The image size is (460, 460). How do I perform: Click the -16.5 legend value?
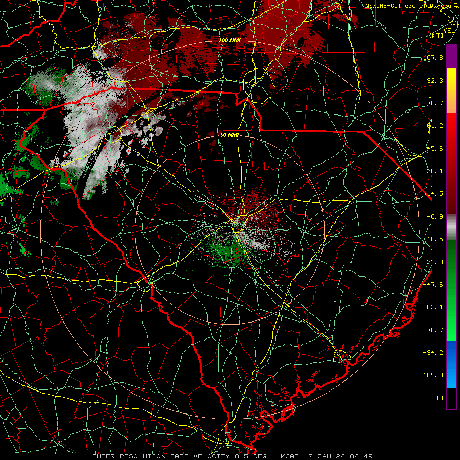(433, 239)
